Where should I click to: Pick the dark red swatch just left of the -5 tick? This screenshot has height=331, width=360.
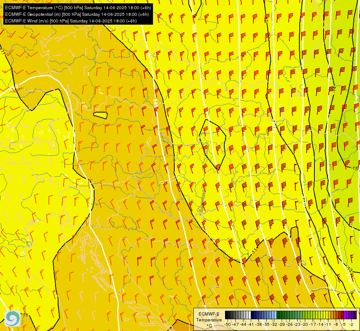[x=342, y=315]
